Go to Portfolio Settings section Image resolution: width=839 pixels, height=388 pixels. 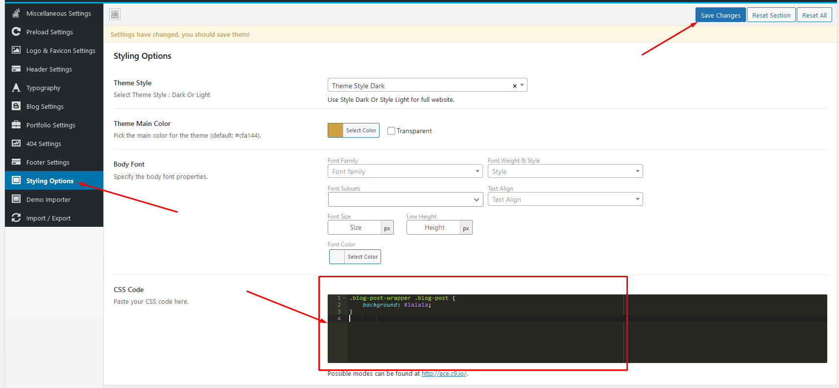(54, 125)
